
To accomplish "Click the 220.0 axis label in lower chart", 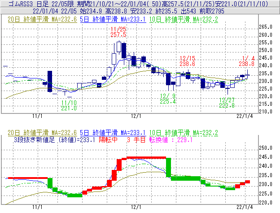I will (266, 203).
